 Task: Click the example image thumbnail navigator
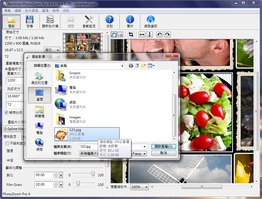coord(83,42)
